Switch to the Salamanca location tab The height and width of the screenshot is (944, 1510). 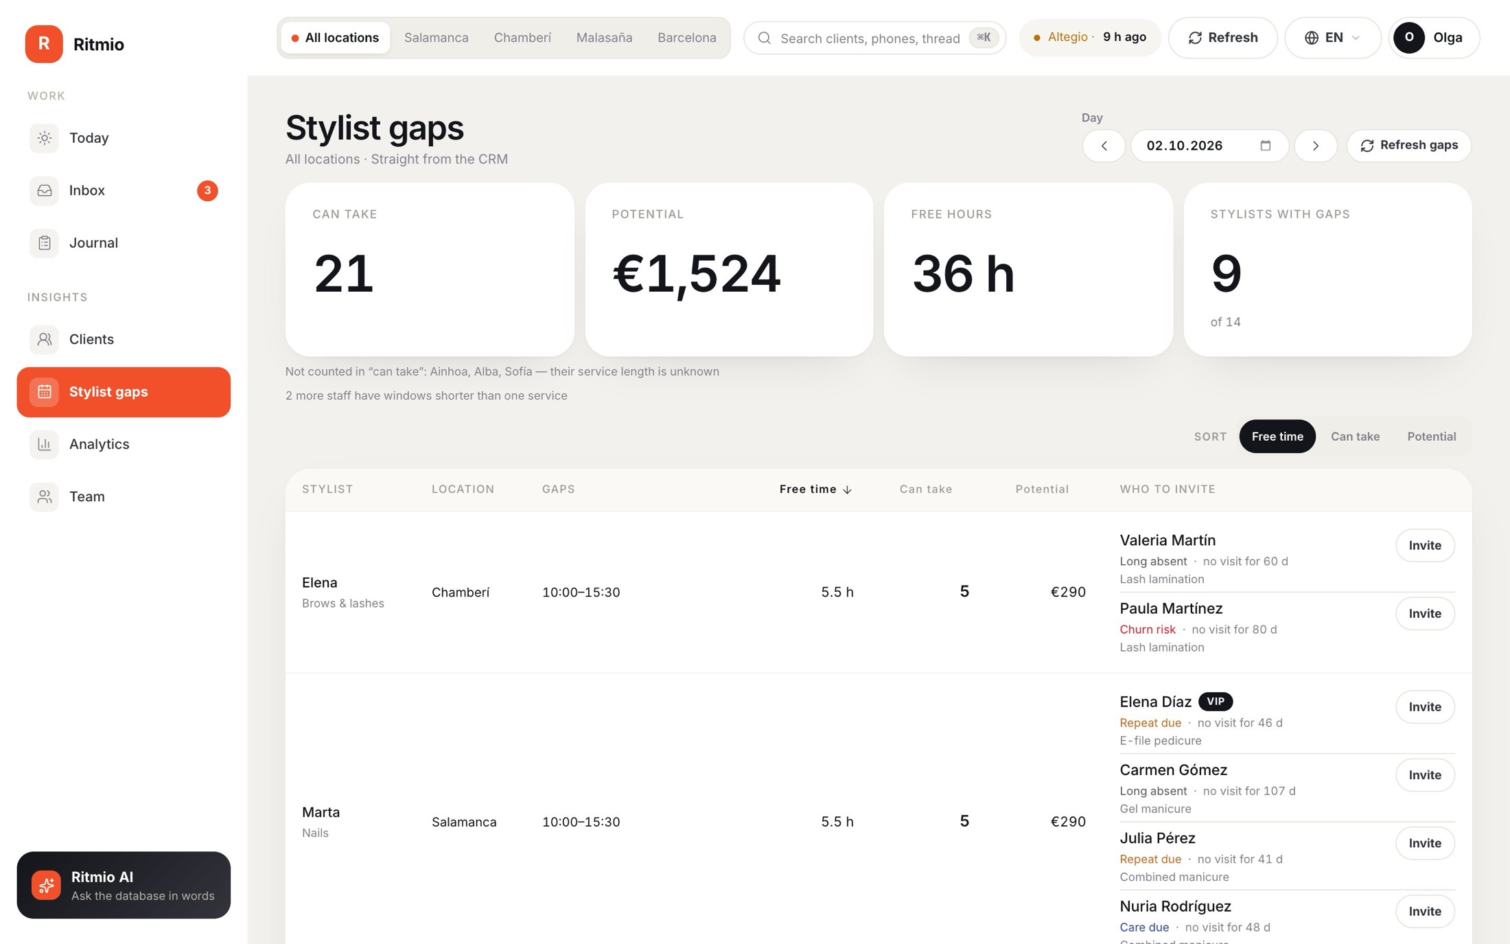(x=436, y=38)
